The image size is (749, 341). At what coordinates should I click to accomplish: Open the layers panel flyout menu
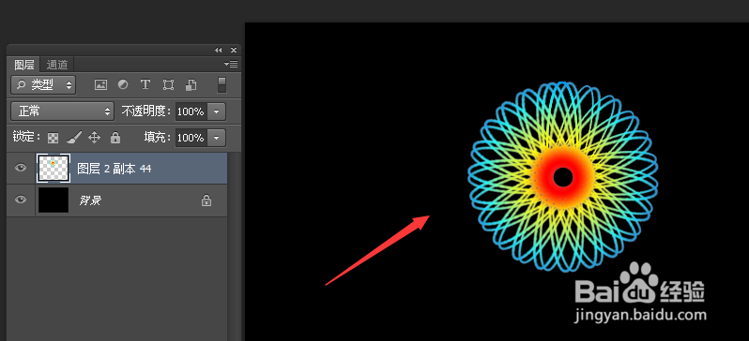tap(231, 64)
